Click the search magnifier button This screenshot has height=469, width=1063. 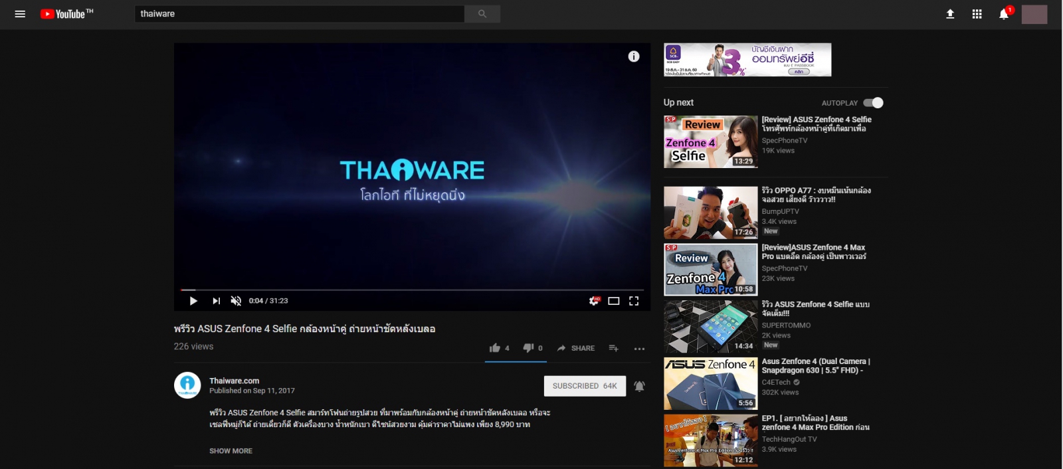click(x=482, y=14)
